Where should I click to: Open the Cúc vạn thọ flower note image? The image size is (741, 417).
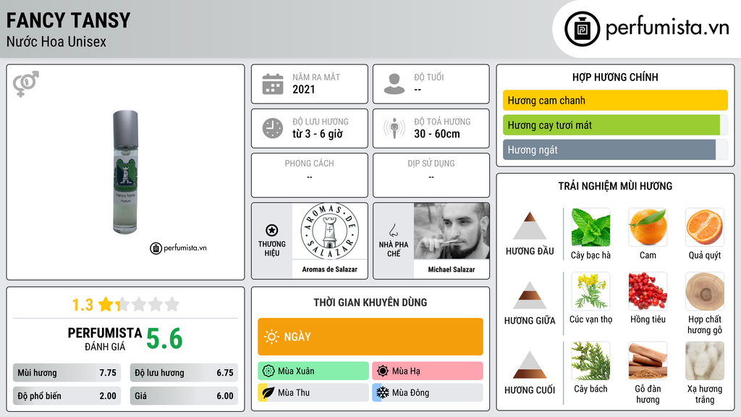coord(590,291)
